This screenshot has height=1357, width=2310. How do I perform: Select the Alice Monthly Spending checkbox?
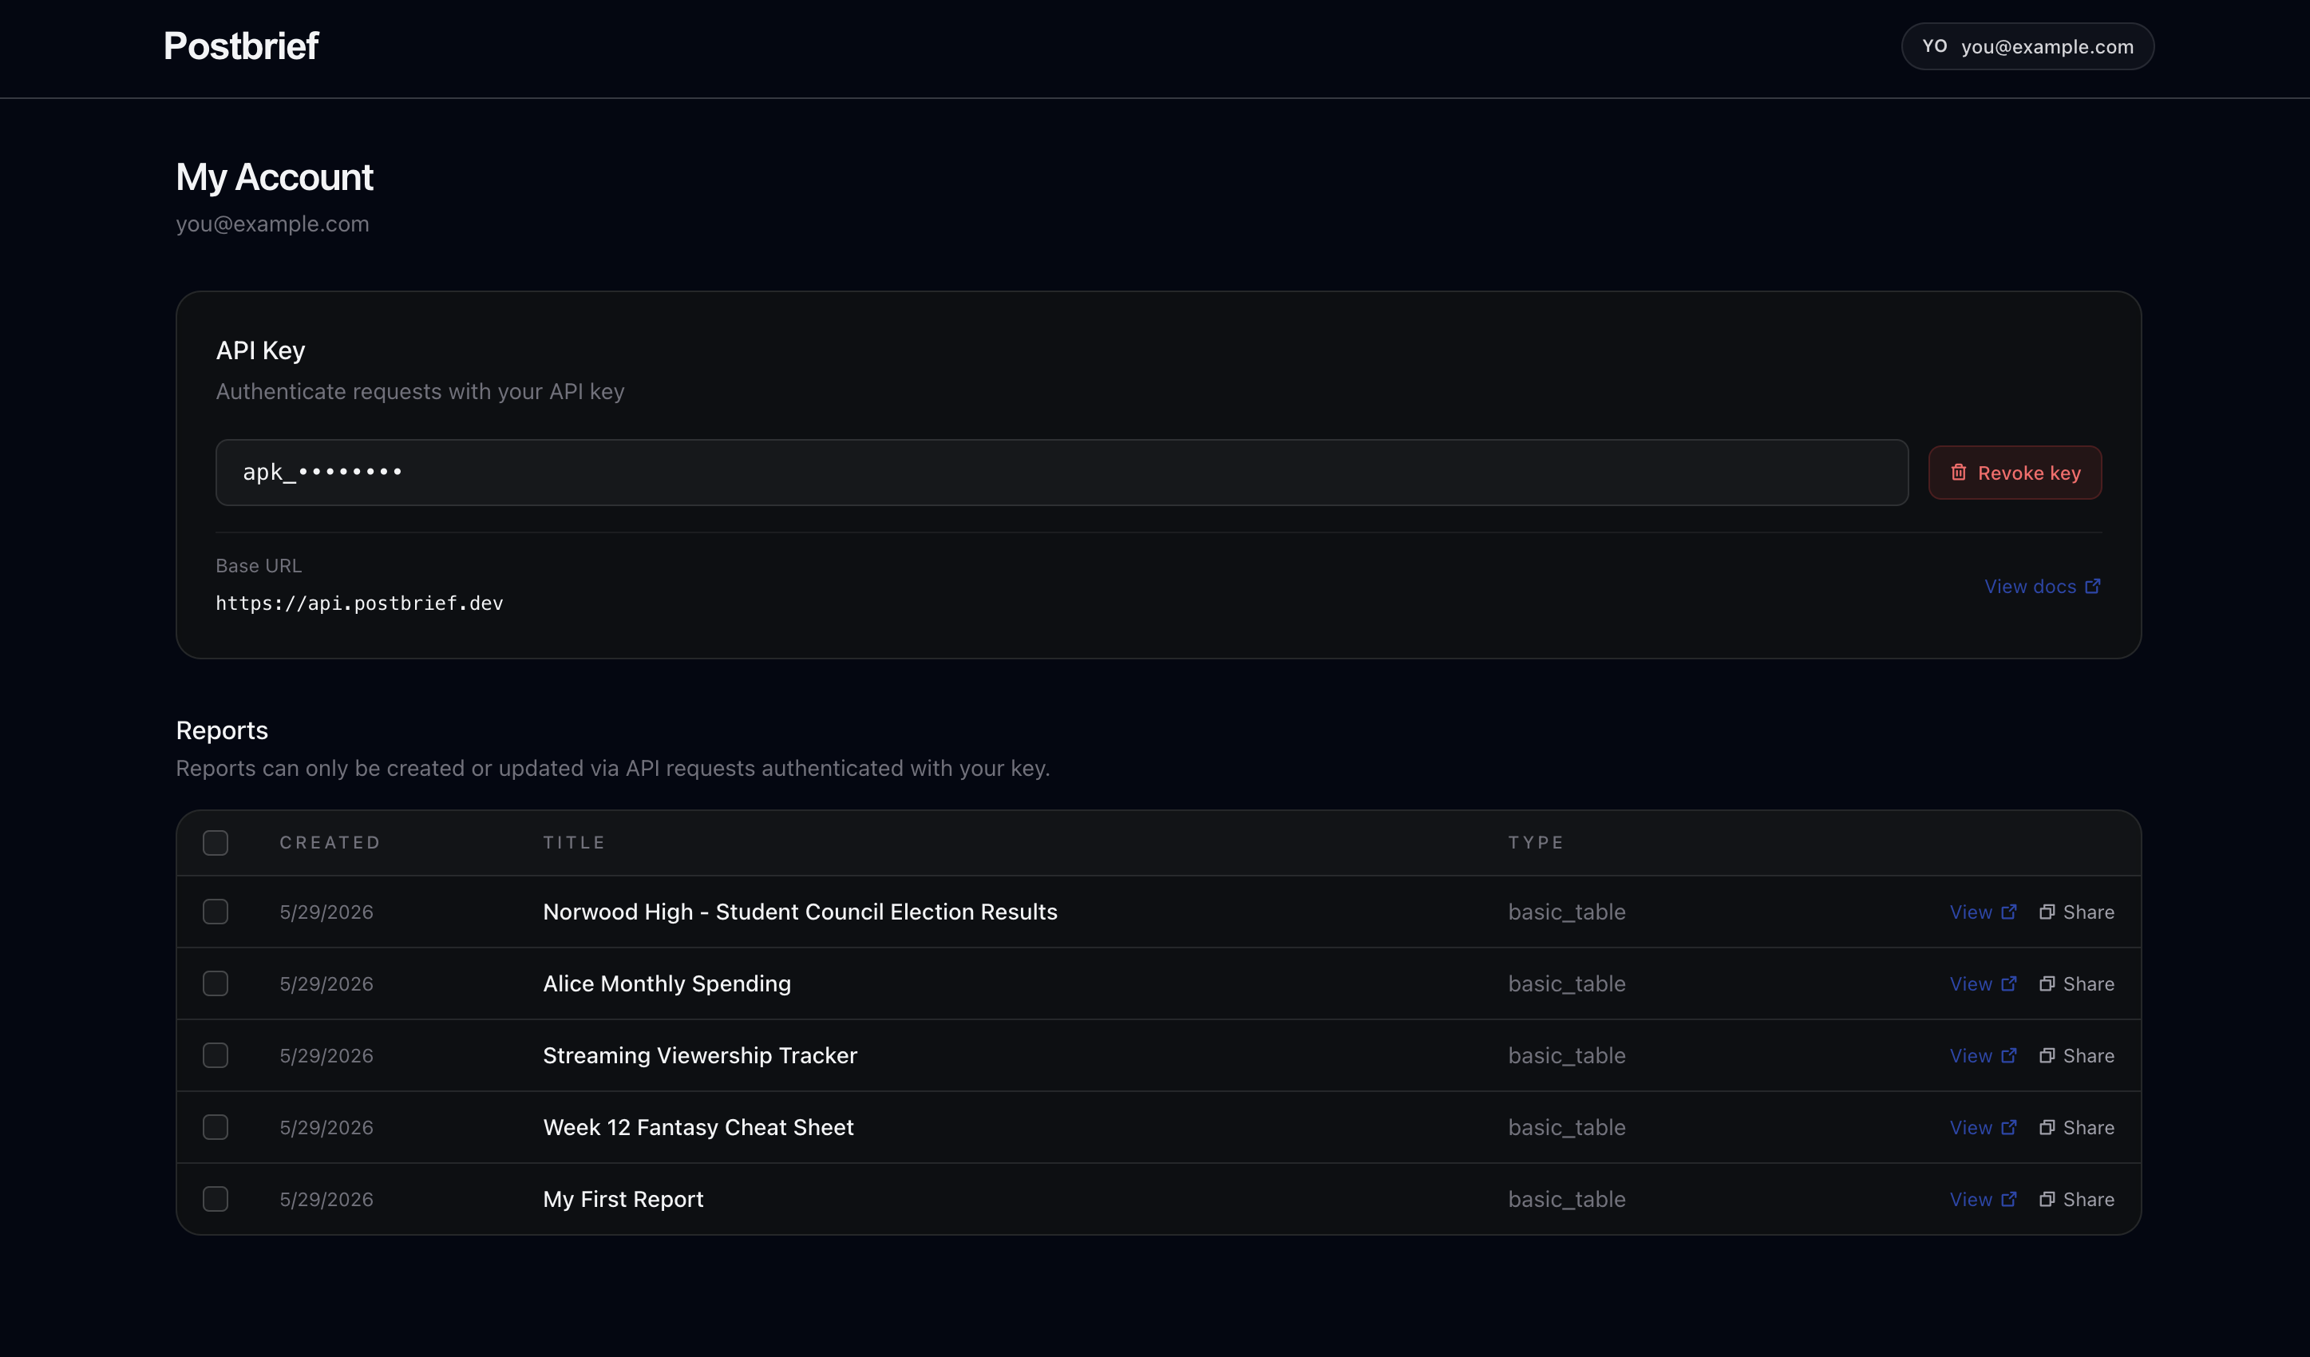click(x=216, y=983)
